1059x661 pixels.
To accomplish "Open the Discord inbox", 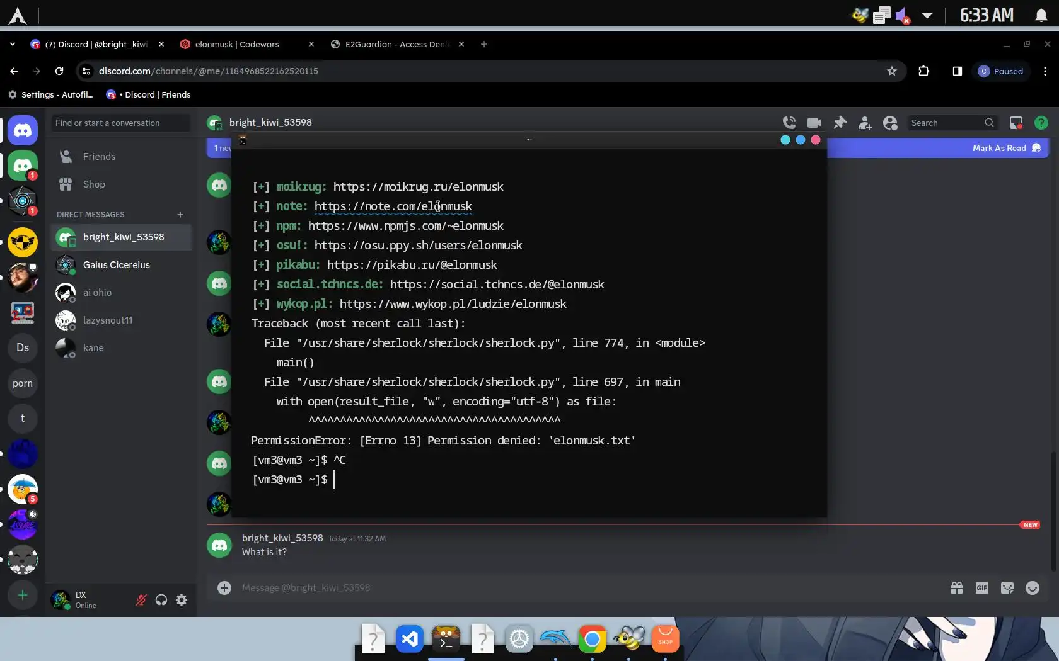I will 1016,123.
